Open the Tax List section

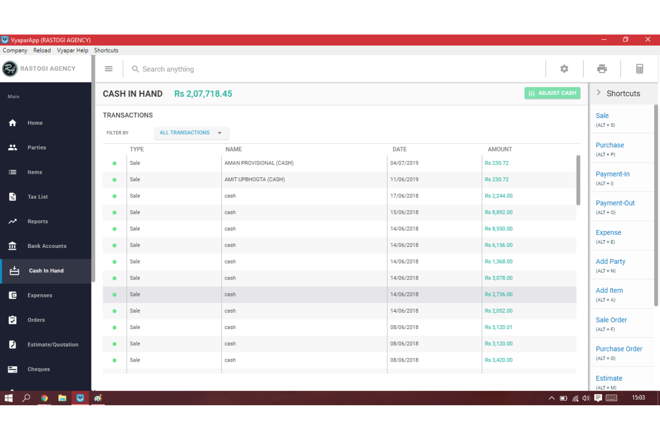37,197
